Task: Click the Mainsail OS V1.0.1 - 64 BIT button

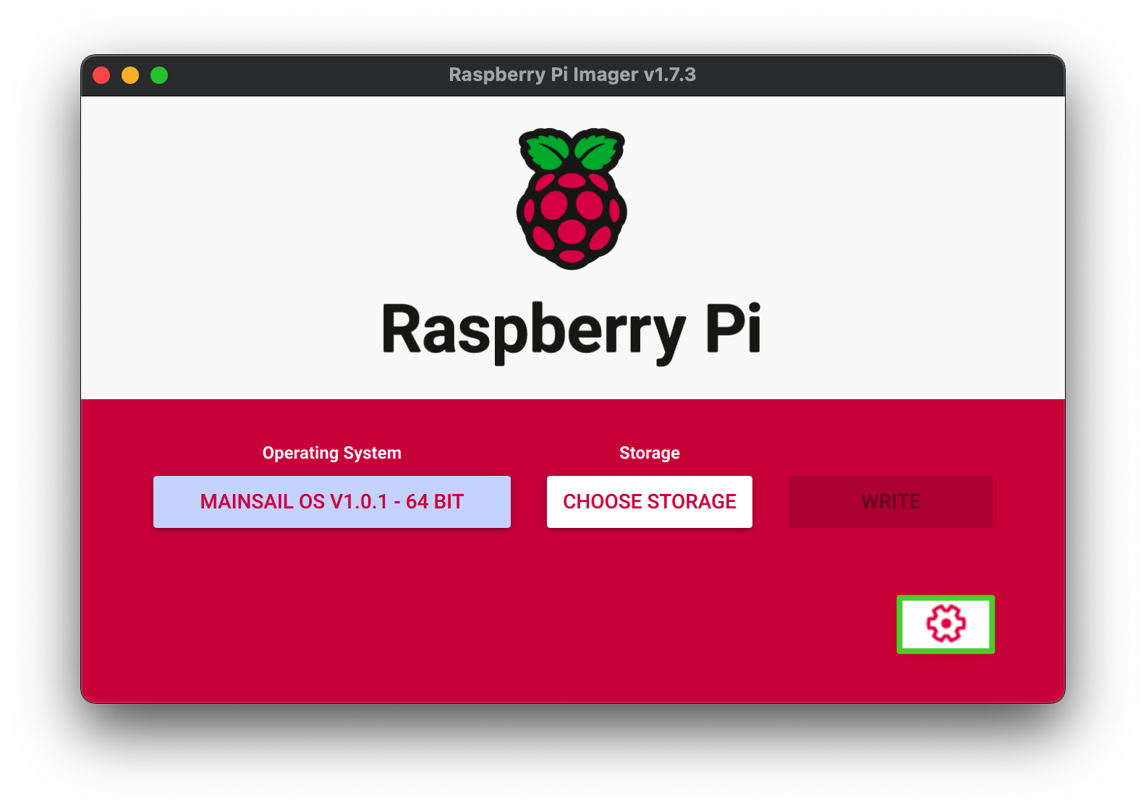Action: (x=332, y=502)
